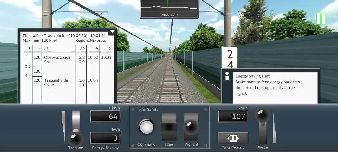Toggle the Vigilant lever switch
The width and height of the screenshot is (338, 152).
[x=191, y=127]
